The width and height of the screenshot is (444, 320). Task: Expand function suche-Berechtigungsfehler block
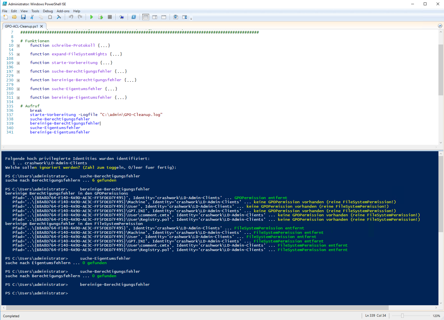[x=18, y=72]
